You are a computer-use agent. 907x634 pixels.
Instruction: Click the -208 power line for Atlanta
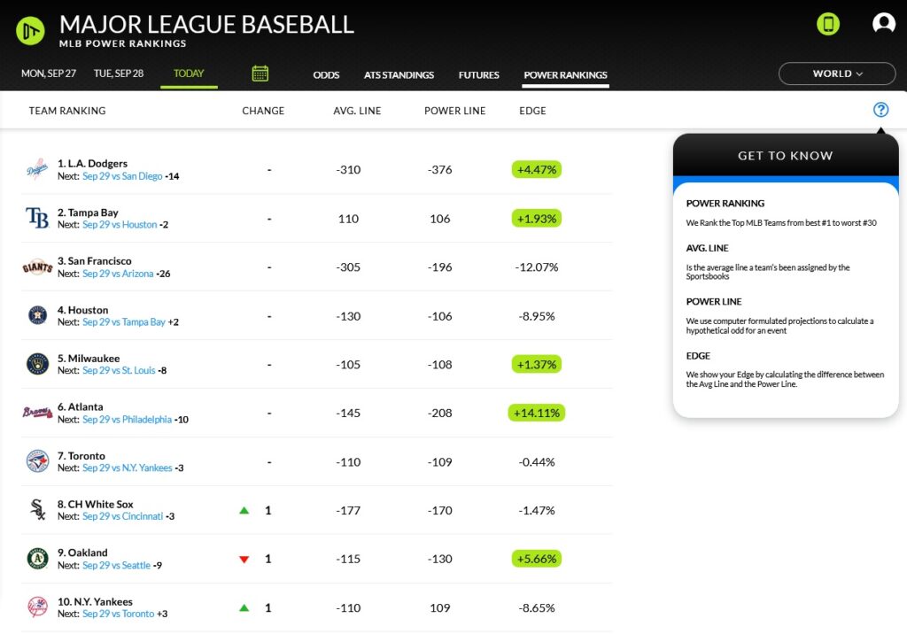(439, 413)
